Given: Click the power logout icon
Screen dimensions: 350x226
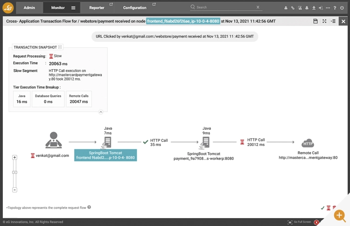Looking at the screenshot, I should point(342,8).
